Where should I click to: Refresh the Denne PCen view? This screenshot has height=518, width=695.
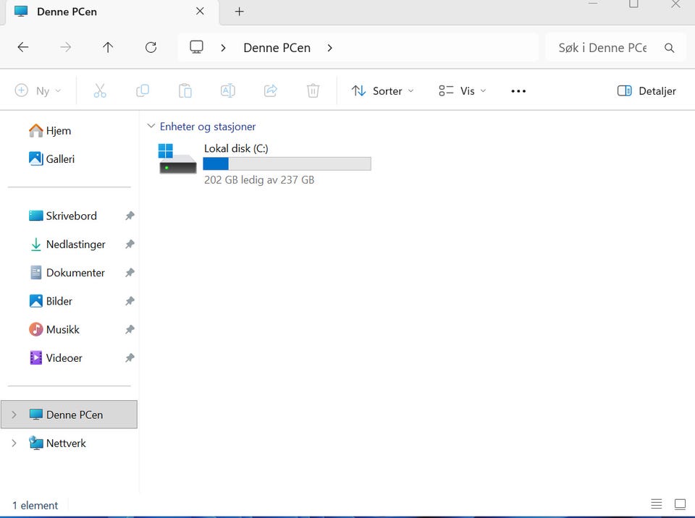151,48
